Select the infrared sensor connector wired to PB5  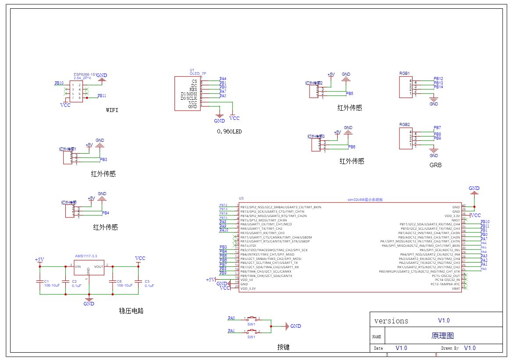pyautogui.click(x=314, y=92)
